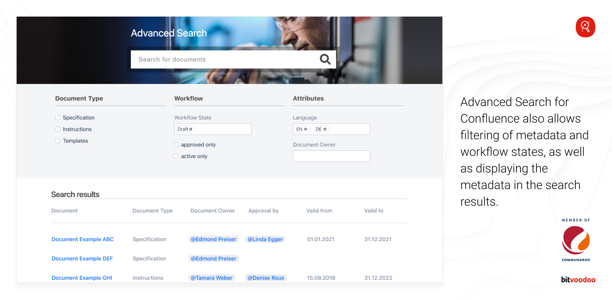Click the Document column header
This screenshot has width=612, height=299.
point(64,211)
